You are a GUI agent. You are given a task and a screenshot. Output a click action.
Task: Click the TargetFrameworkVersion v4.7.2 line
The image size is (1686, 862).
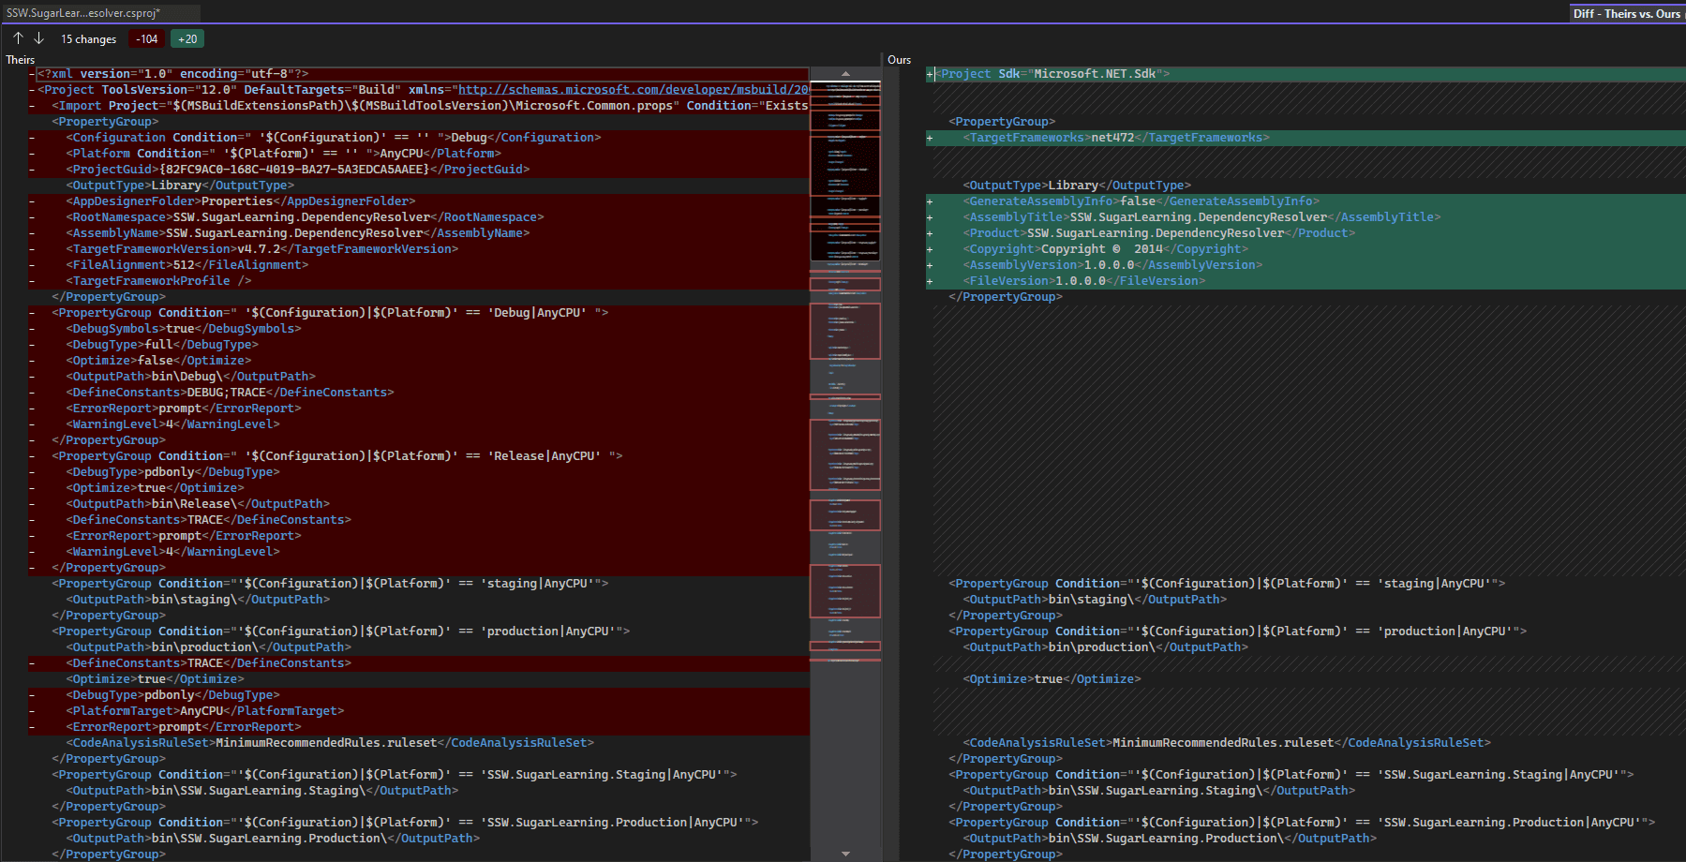[x=262, y=249]
